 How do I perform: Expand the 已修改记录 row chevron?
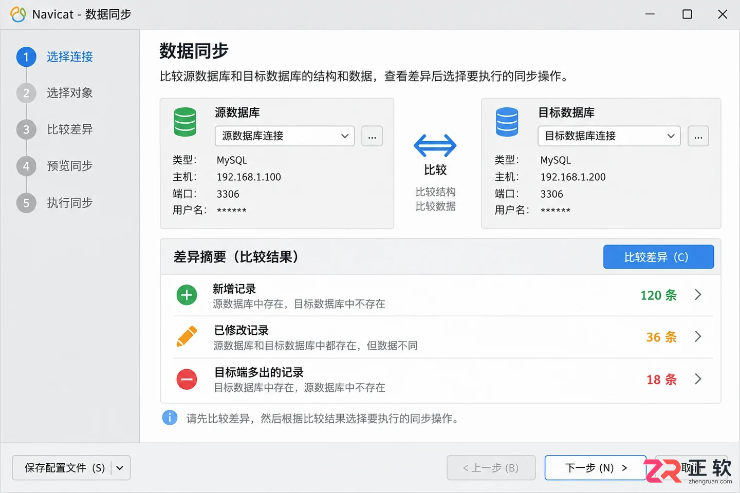[698, 336]
